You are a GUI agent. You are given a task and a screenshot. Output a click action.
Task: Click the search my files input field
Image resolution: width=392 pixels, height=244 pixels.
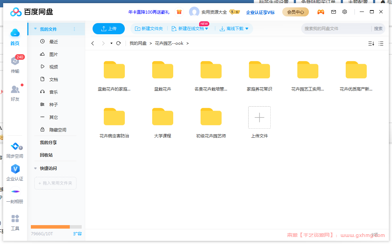(x=337, y=29)
